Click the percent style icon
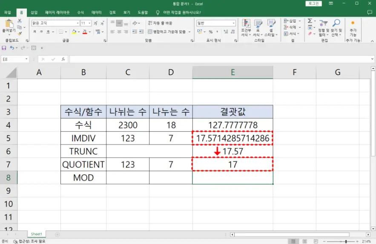Image resolution: width=376 pixels, height=244 pixels. 210,32
